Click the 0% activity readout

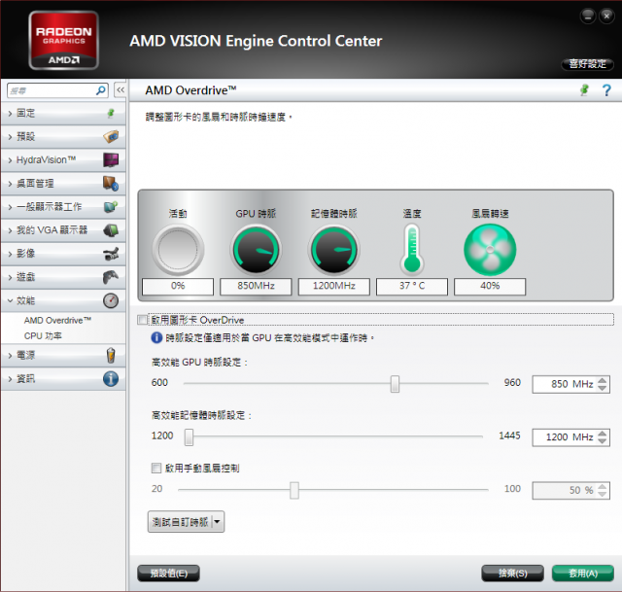point(178,286)
